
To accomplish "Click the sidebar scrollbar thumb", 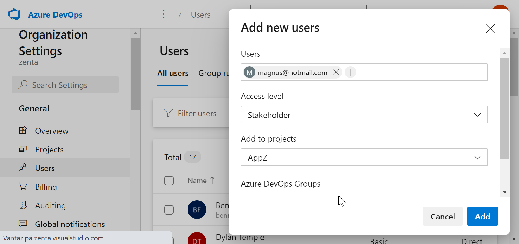I will 135,74.
